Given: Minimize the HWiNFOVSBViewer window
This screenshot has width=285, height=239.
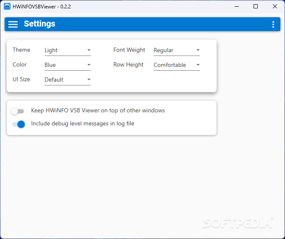Looking at the screenshot, I should [x=237, y=7].
